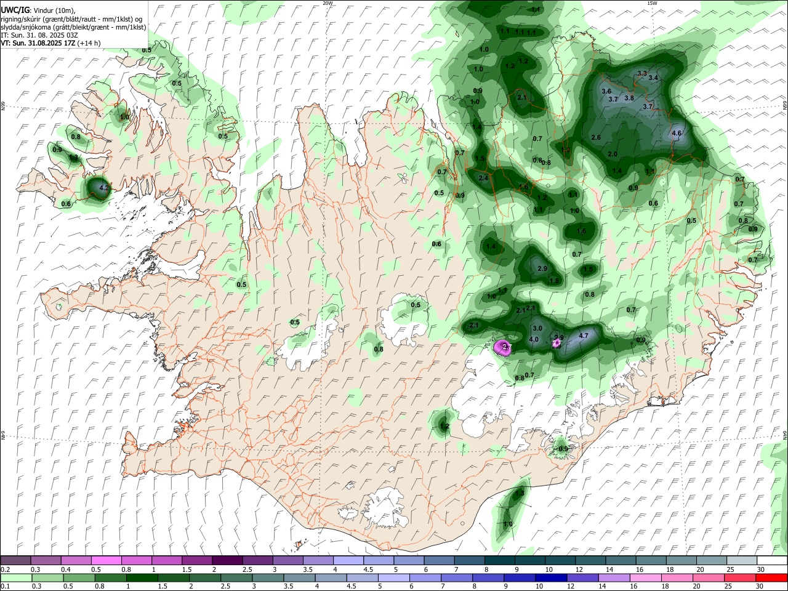Click the 3.6 precipitation value on the map
Screen dimensions: 788x591
click(x=606, y=91)
